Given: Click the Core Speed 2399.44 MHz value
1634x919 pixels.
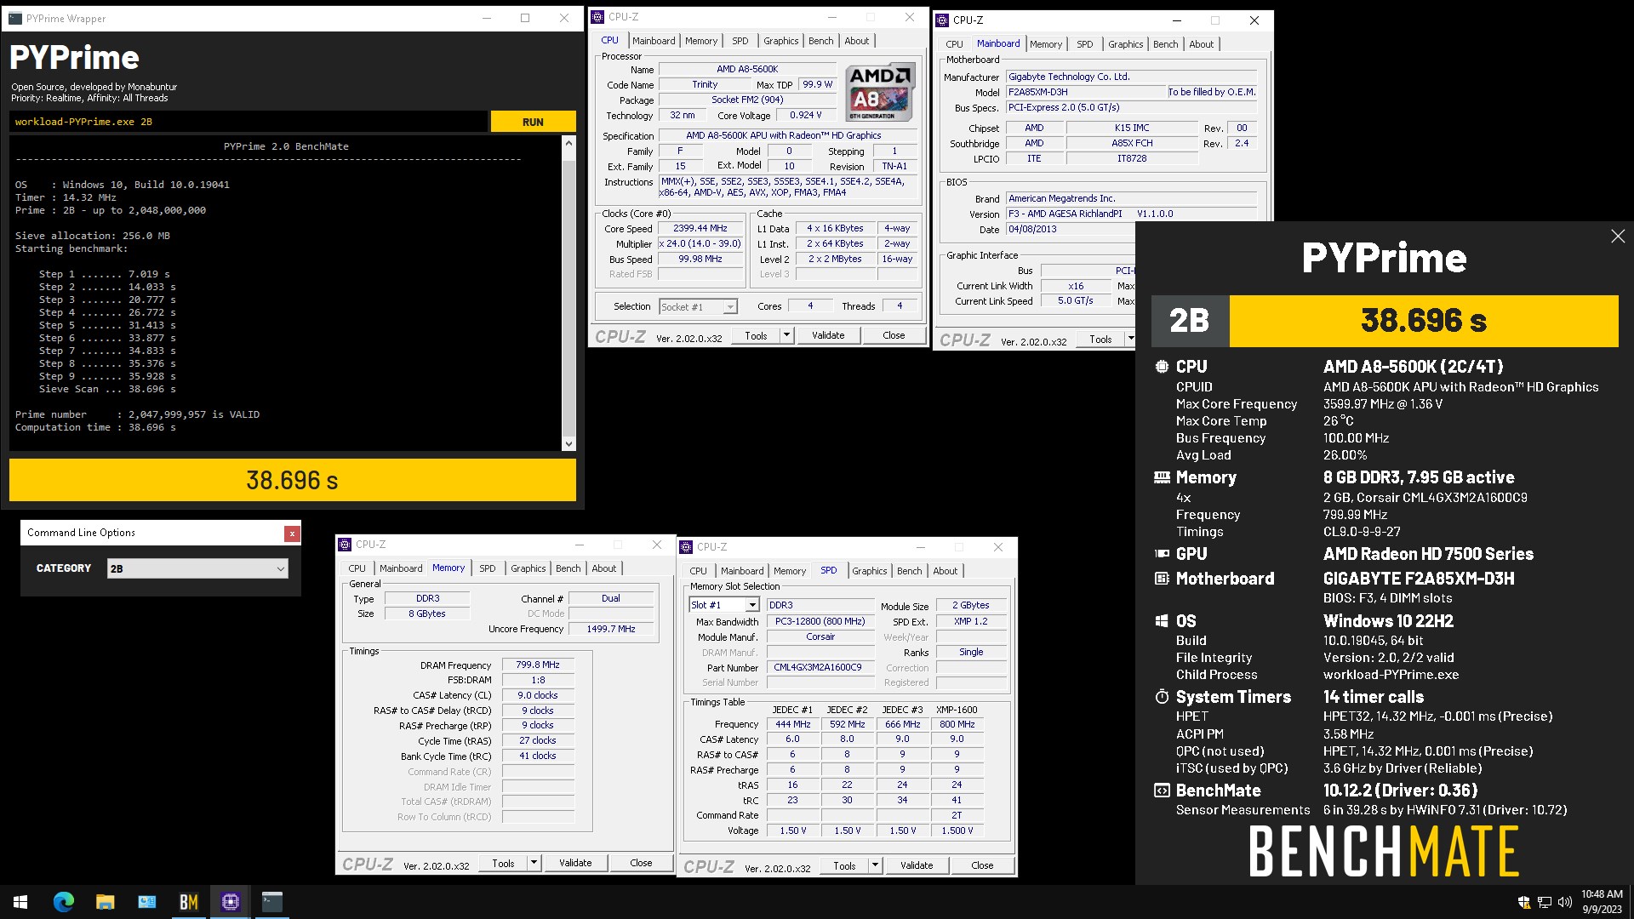Looking at the screenshot, I should [700, 229].
